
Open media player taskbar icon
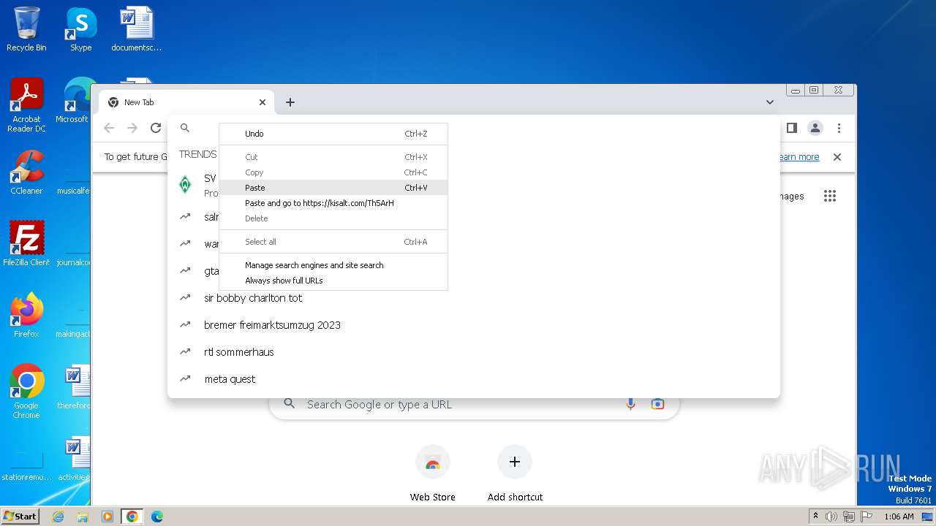[107, 517]
